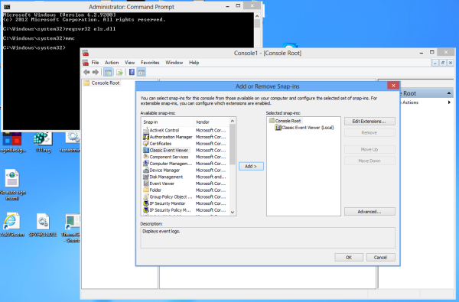This screenshot has width=459, height=302.
Task: Select the Group Policy Object snap-in
Action: pos(167,197)
